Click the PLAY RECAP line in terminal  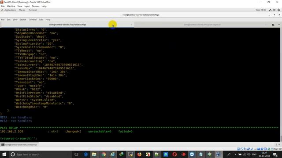coord(139,128)
